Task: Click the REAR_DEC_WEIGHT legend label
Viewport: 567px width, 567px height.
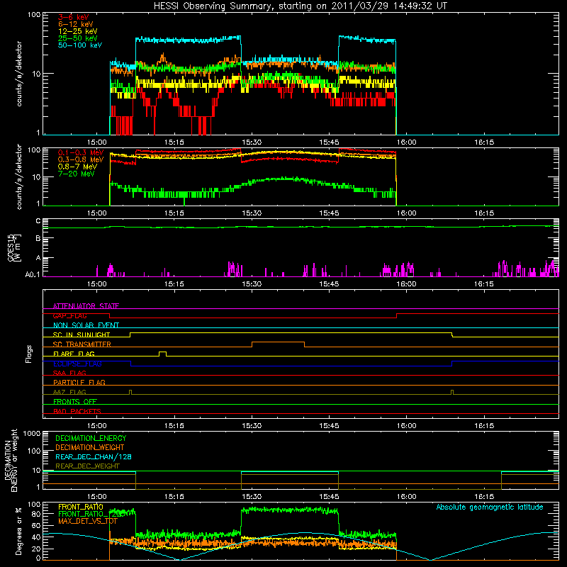Action: (x=87, y=466)
